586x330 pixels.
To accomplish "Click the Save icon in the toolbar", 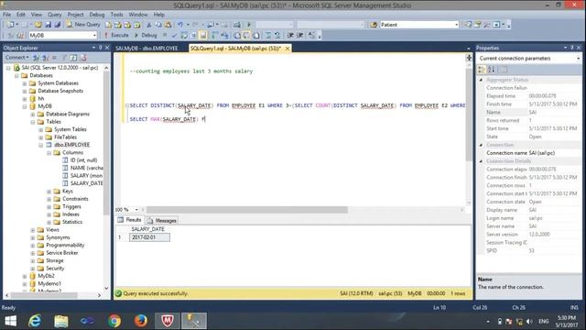I will pyautogui.click(x=49, y=25).
